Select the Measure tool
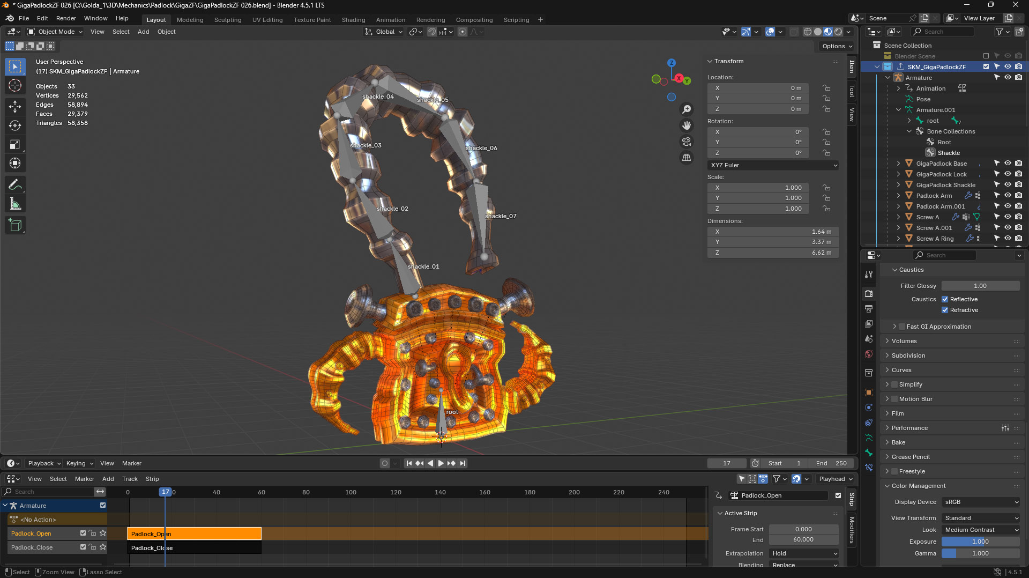Viewport: 1029px width, 578px height. click(15, 203)
